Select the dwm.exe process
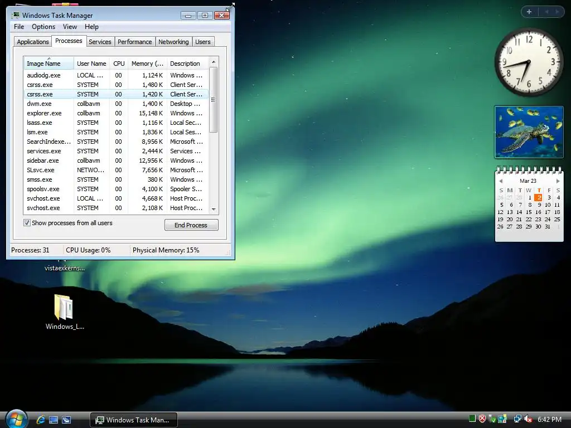The image size is (571, 428). [116, 104]
